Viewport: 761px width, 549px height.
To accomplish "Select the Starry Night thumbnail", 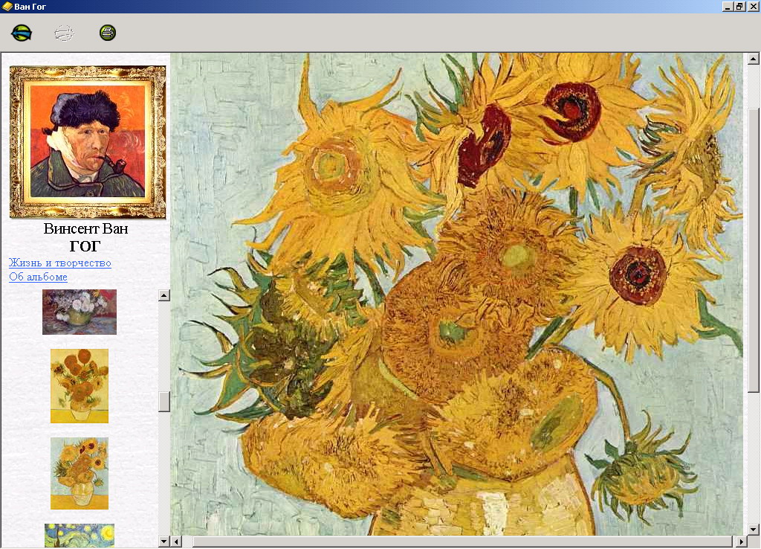I will (x=80, y=536).
